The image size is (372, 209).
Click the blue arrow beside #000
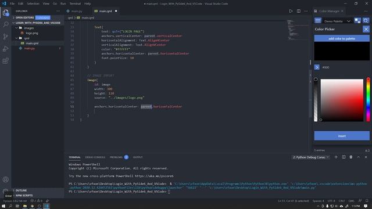tap(317, 67)
